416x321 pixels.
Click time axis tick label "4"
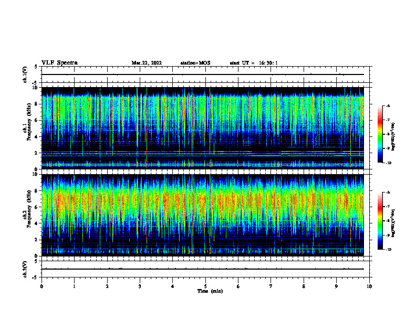click(172, 286)
